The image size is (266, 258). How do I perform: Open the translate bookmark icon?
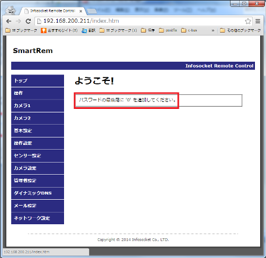[84, 30]
